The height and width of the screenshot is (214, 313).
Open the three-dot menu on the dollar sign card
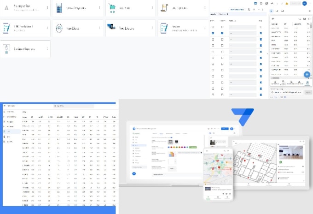coord(47,48)
